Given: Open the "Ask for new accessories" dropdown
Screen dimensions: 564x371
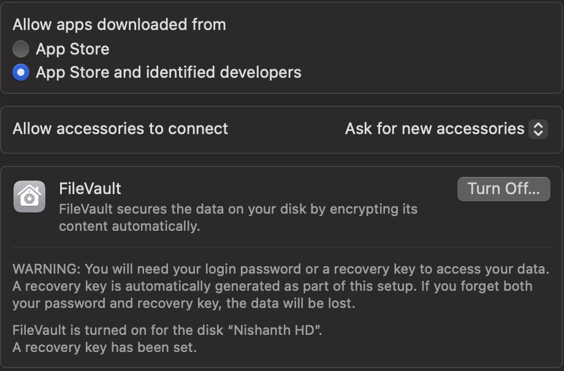Looking at the screenshot, I should tap(435, 129).
